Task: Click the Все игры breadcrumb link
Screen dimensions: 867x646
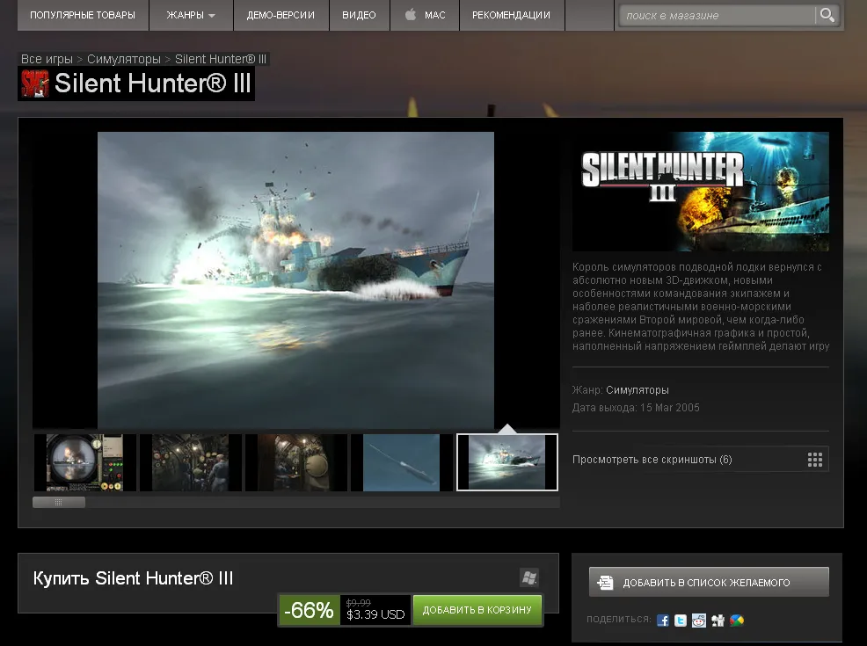Action: tap(47, 59)
